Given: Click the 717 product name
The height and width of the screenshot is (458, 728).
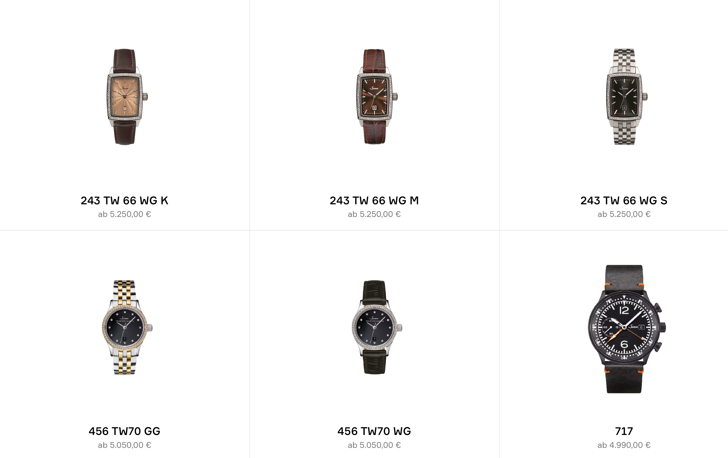Looking at the screenshot, I should click(x=624, y=431).
